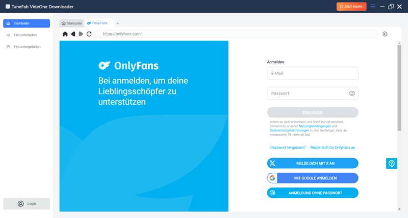Focus the Passwort input field
408x218 pixels.
click(x=313, y=94)
